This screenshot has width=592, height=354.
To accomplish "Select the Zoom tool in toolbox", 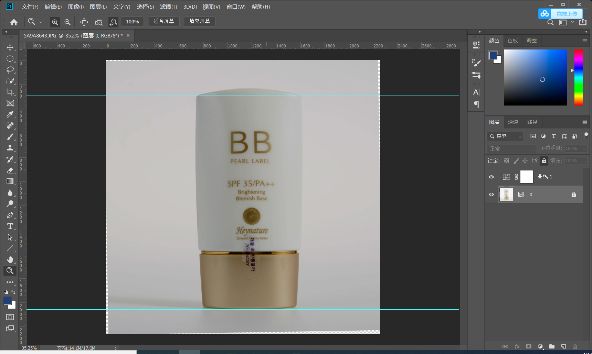I will pos(10,271).
